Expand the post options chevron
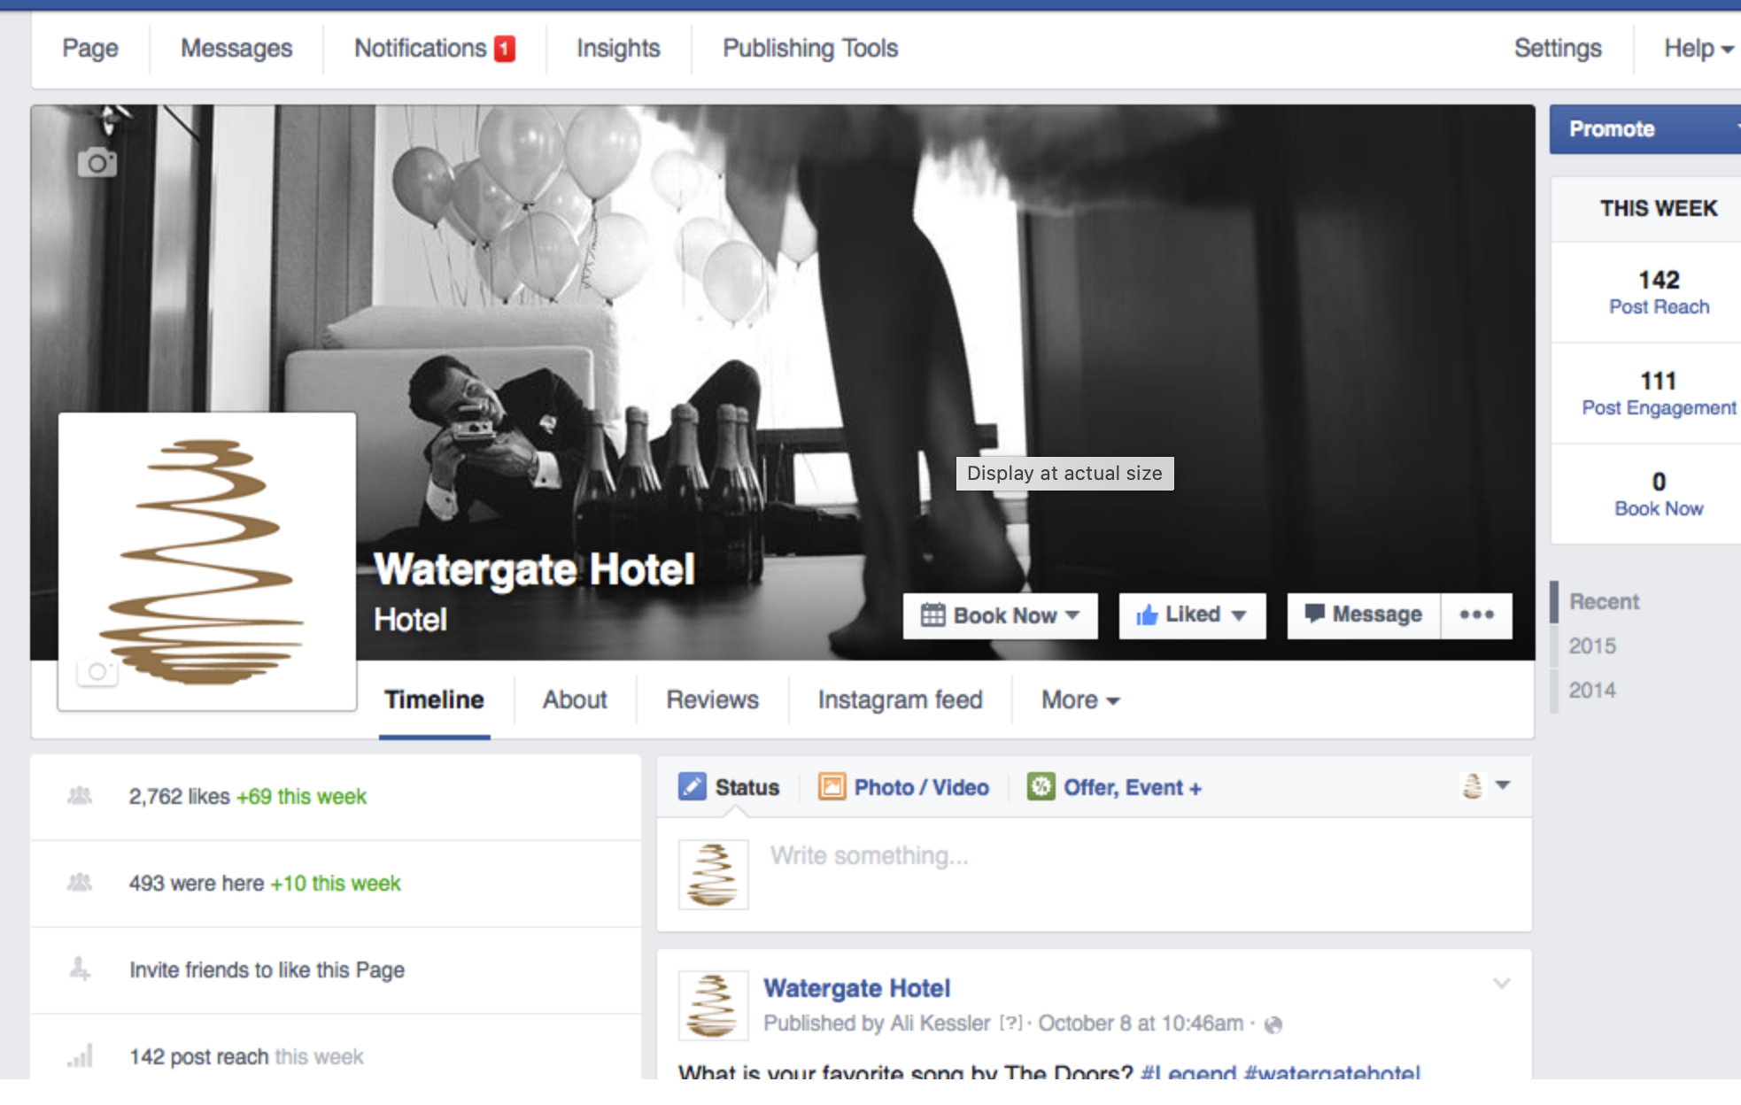1741x1105 pixels. pos(1501,983)
